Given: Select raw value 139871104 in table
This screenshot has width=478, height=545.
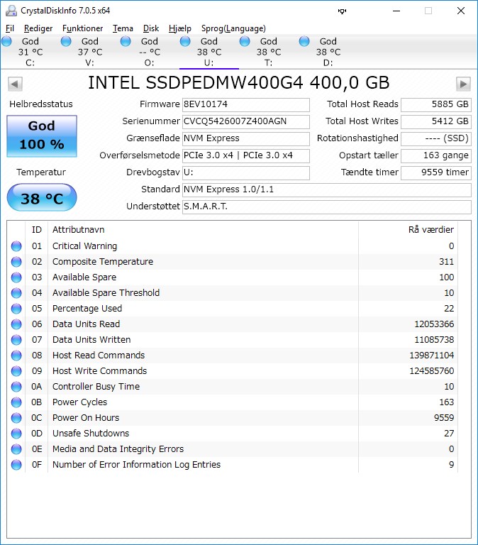Looking at the screenshot, I should coord(431,356).
